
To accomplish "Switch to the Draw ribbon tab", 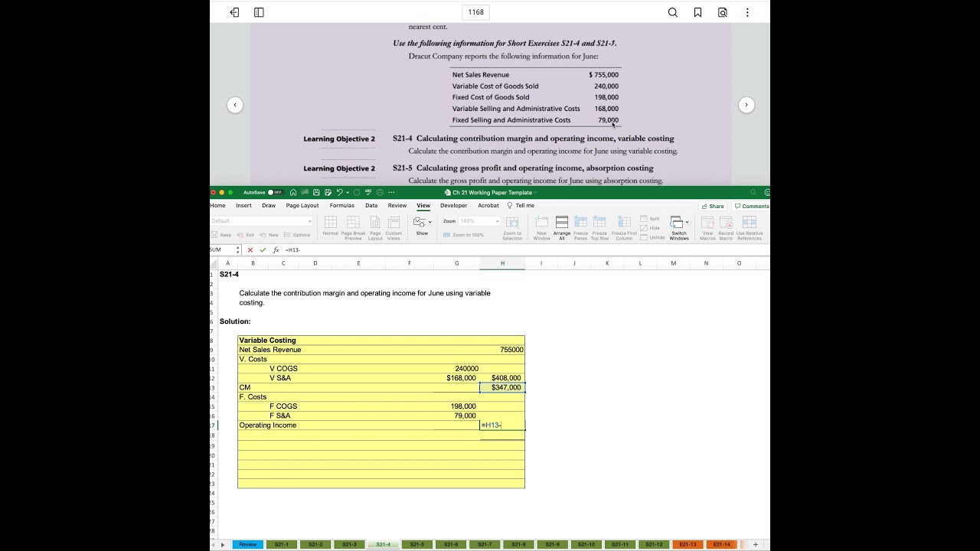I will tap(269, 205).
